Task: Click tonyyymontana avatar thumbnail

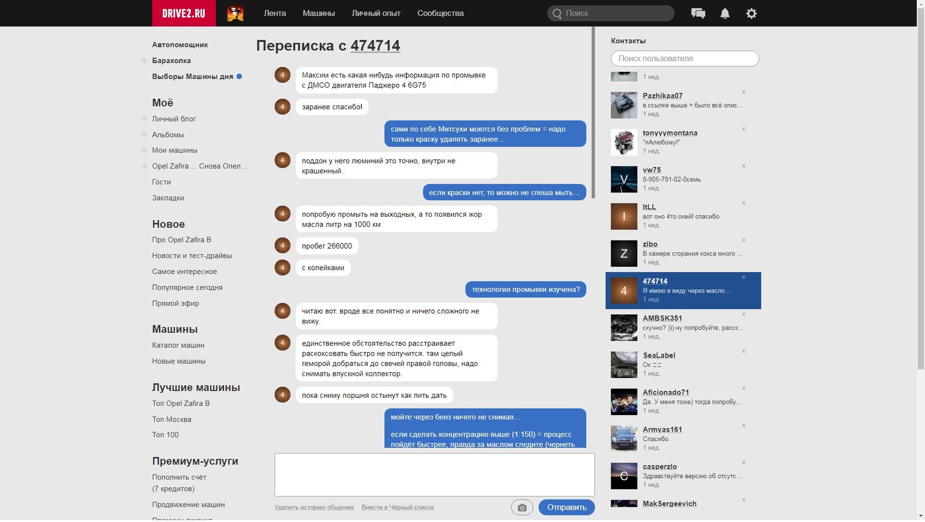Action: tap(624, 142)
